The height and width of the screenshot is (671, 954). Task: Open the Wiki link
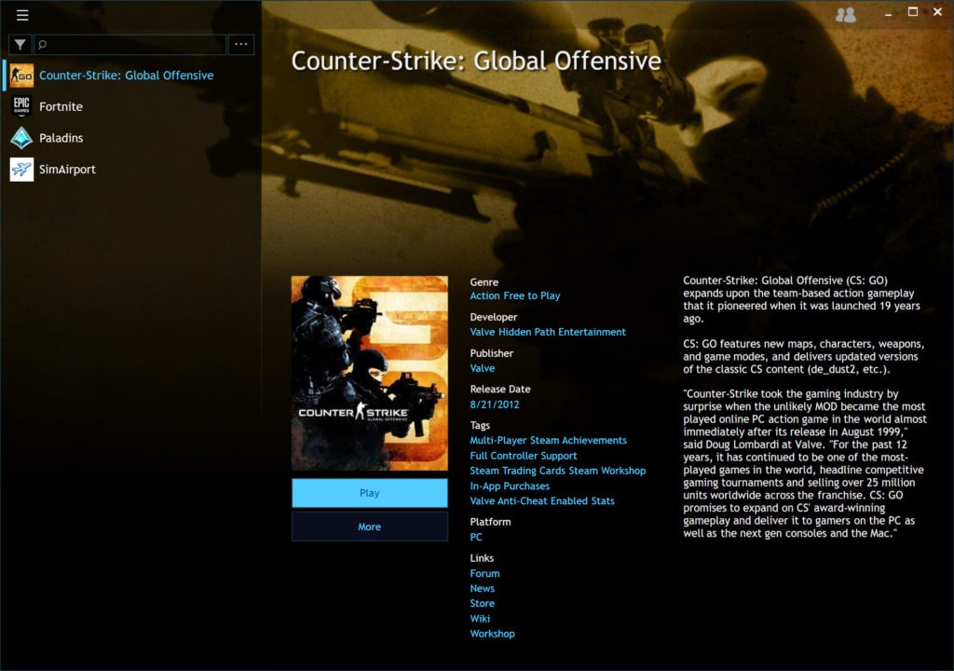point(480,619)
